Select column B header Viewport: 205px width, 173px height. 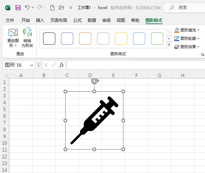44,76
